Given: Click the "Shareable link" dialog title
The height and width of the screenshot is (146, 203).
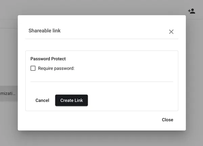Looking at the screenshot, I should tap(45, 30).
